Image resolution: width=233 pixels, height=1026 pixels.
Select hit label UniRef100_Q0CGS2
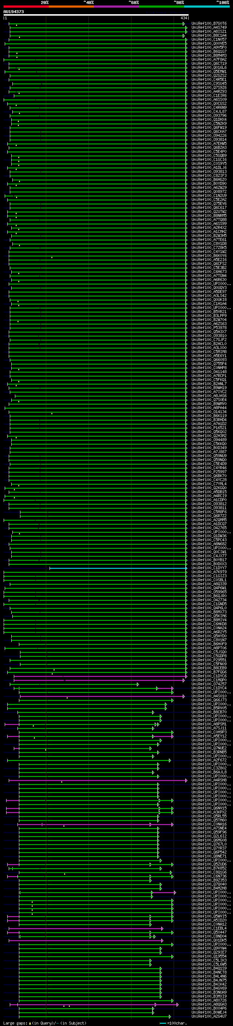[x=209, y=104]
